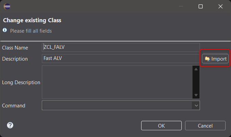Click the Description field with Fast ALV

click(121, 59)
